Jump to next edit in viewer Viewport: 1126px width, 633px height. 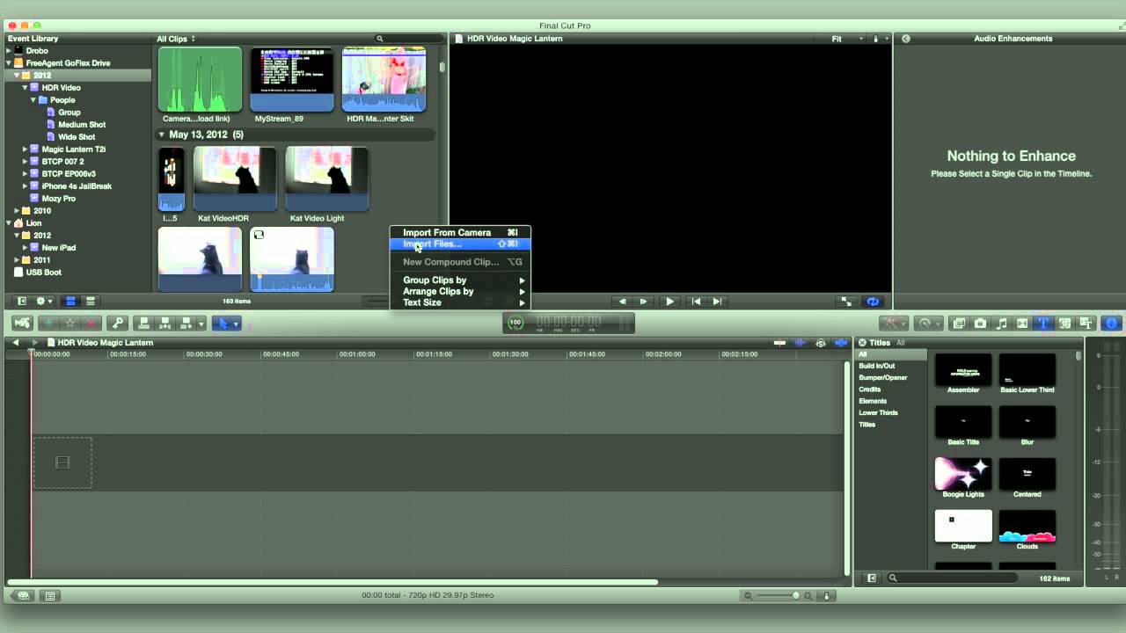click(717, 302)
